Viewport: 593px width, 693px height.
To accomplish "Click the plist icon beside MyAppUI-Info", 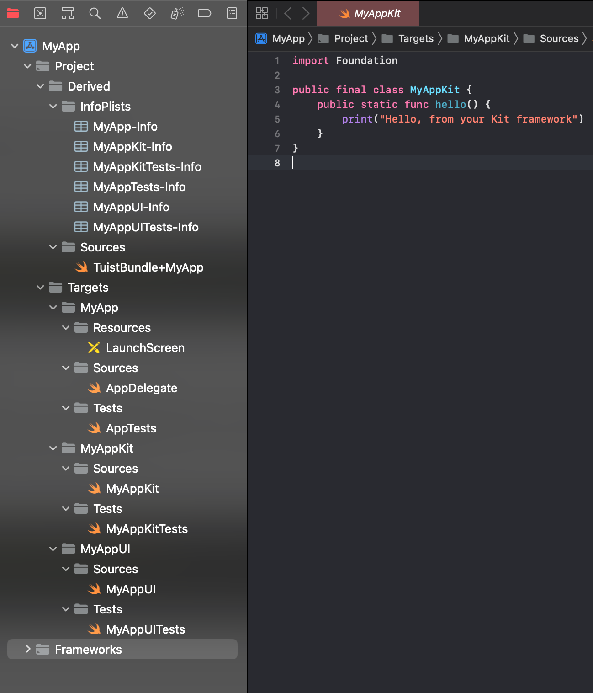I will (x=81, y=207).
